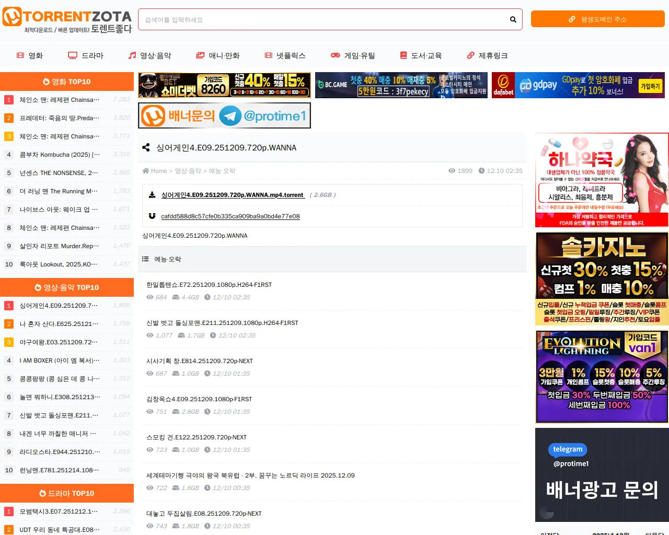Open 런닝맨.E781 in 영상·음악 TOP10

(x=59, y=470)
